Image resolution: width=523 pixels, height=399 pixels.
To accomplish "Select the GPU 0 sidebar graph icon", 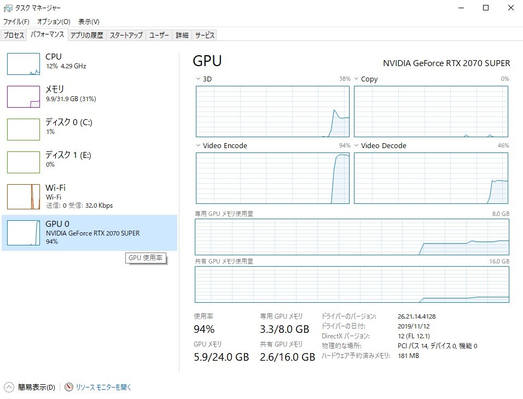I will [24, 233].
